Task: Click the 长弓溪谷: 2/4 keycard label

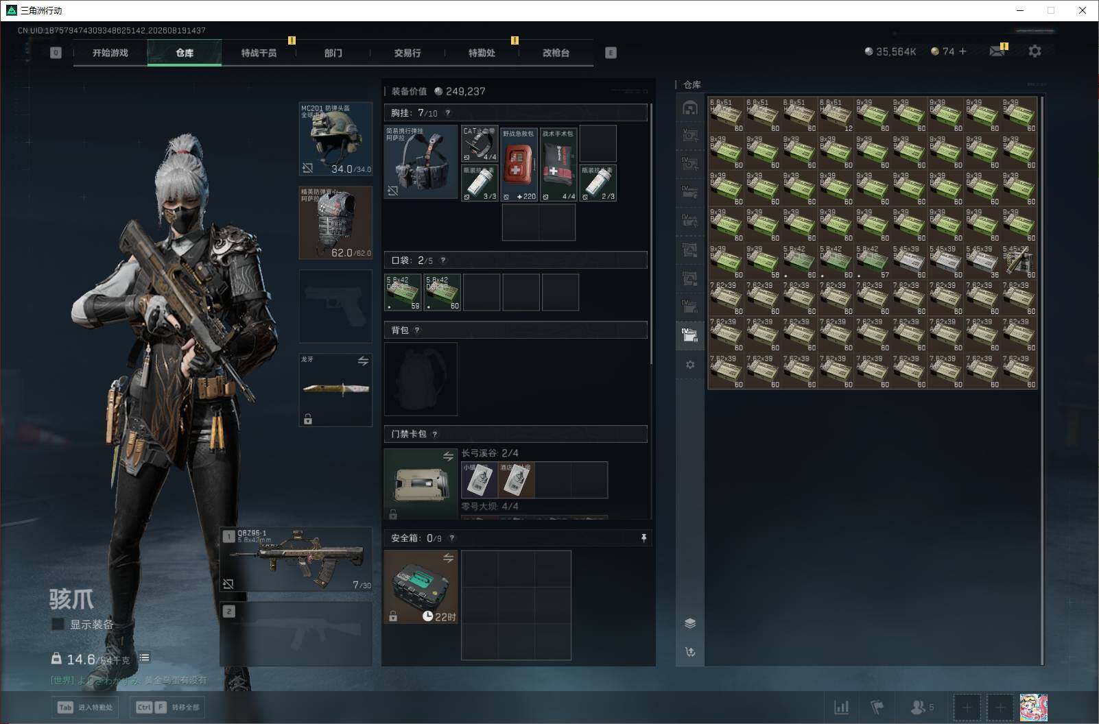Action: 490,453
